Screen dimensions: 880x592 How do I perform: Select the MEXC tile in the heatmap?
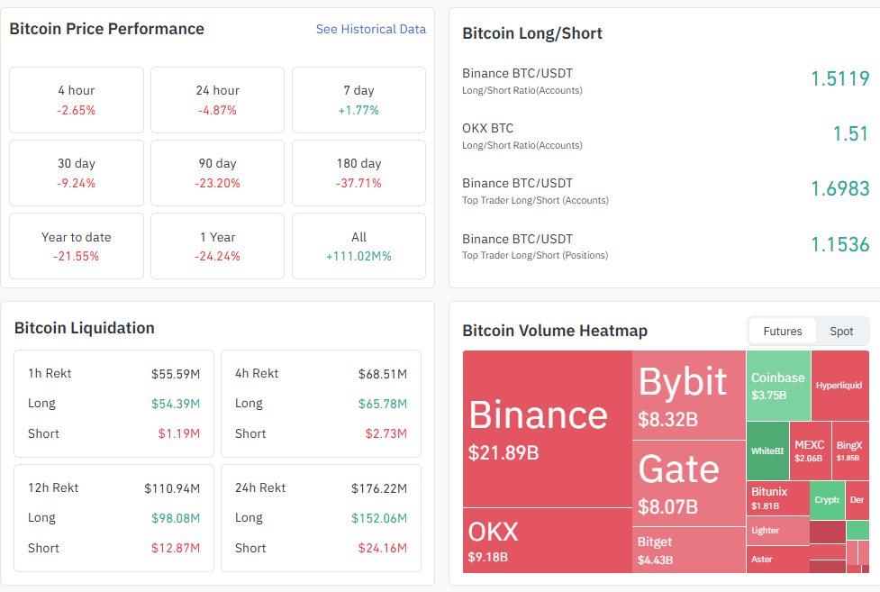809,449
